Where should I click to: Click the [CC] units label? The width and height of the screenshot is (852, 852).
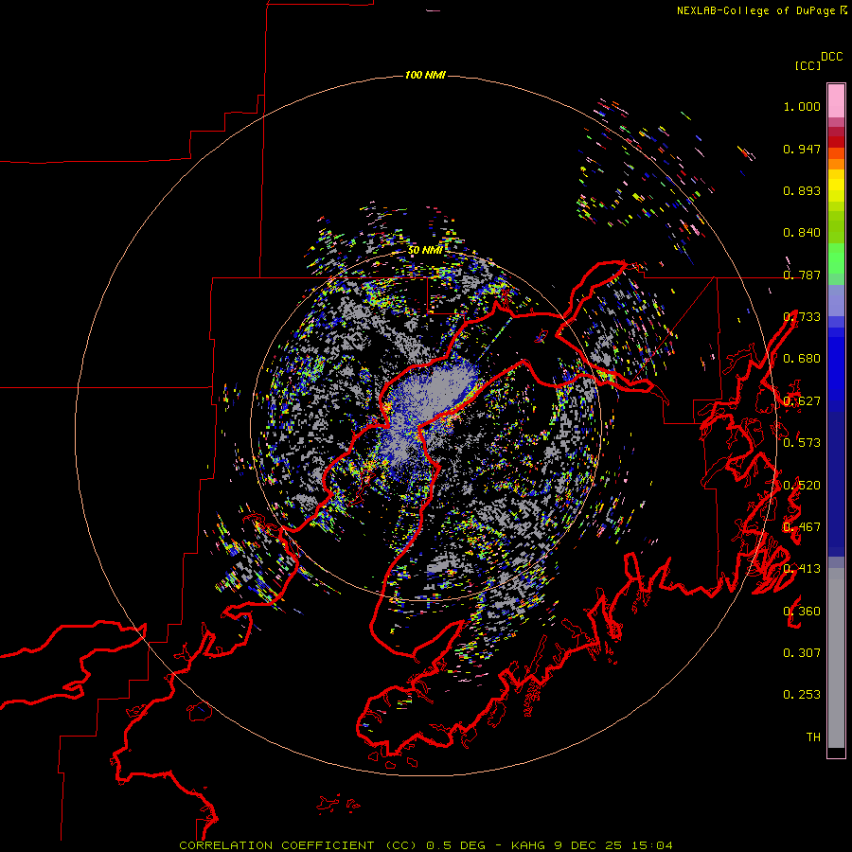[808, 65]
